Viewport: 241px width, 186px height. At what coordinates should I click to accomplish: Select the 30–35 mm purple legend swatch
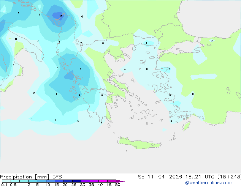tap(85, 181)
